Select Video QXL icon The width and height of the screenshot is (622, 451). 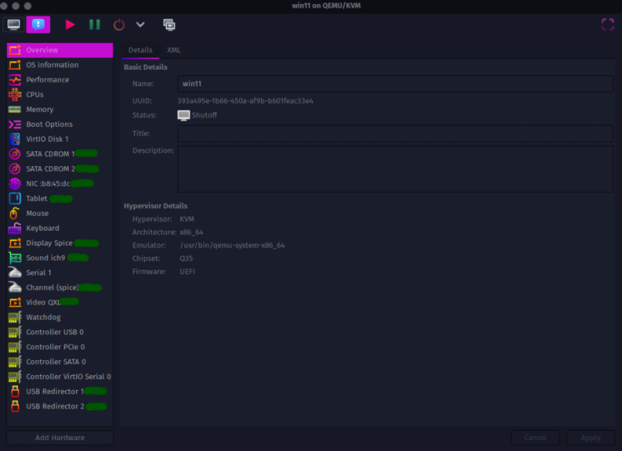coord(15,303)
